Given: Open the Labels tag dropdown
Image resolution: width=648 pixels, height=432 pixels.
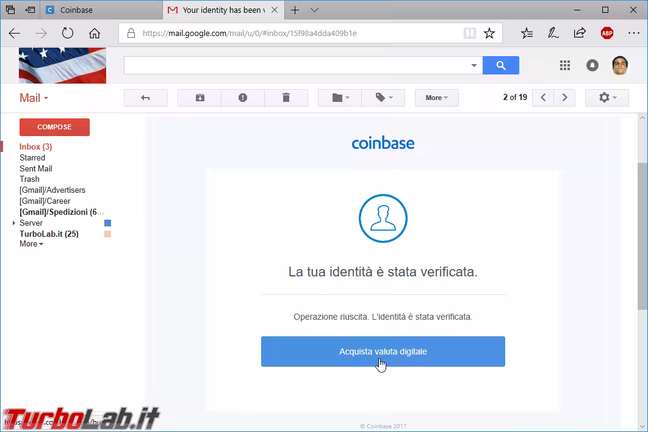Looking at the screenshot, I should pyautogui.click(x=384, y=98).
